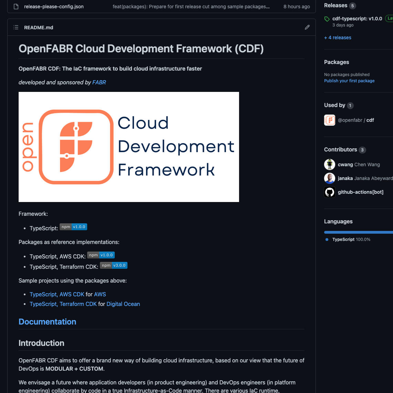Click the Terraform CDK npm v3.0.0 badge
The image size is (393, 393).
pos(114,265)
